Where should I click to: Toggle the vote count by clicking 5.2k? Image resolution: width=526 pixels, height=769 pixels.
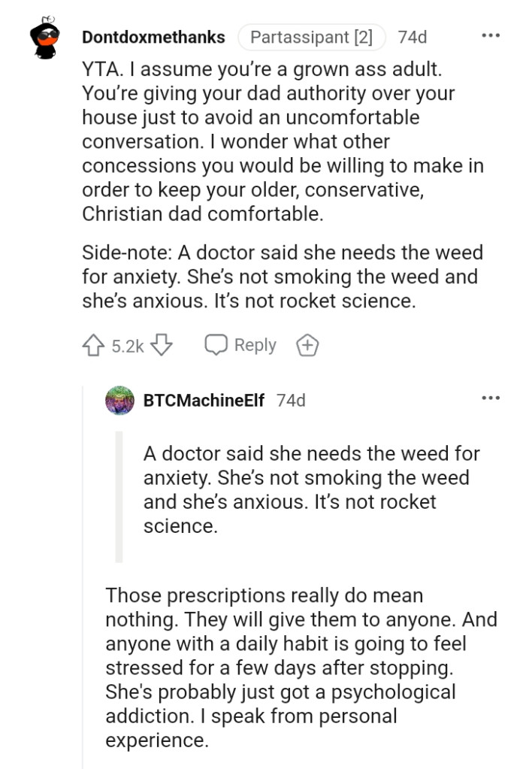(x=126, y=345)
